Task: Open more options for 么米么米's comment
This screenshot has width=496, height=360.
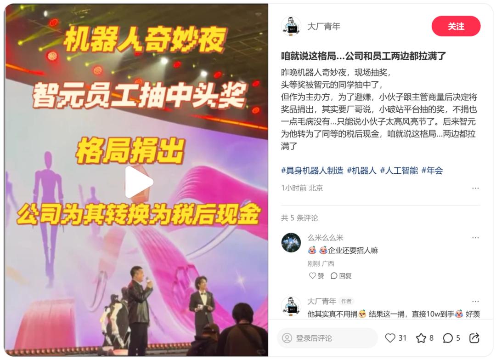Action: tap(475, 237)
